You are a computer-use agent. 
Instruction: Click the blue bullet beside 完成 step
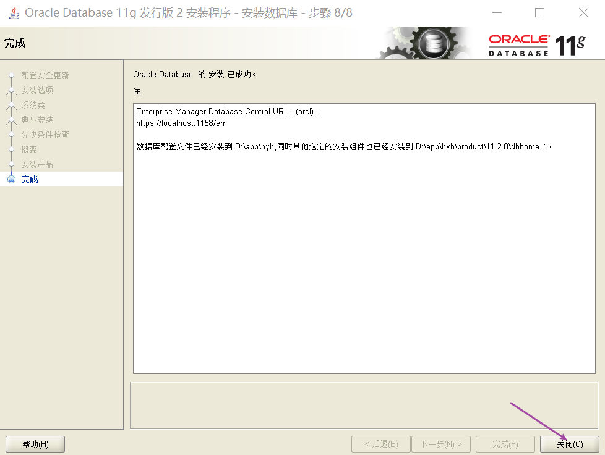point(12,179)
